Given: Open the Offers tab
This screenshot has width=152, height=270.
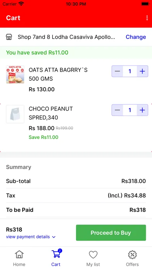Looking at the screenshot, I should [x=132, y=258].
